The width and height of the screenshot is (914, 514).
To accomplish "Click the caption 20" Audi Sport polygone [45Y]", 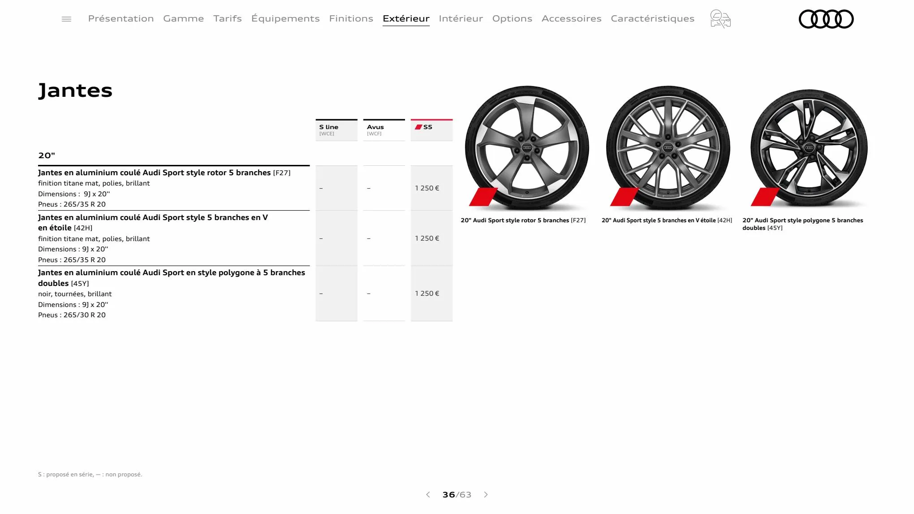I will pos(802,224).
